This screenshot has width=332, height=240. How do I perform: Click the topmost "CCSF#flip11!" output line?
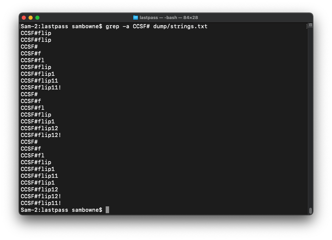[41, 87]
